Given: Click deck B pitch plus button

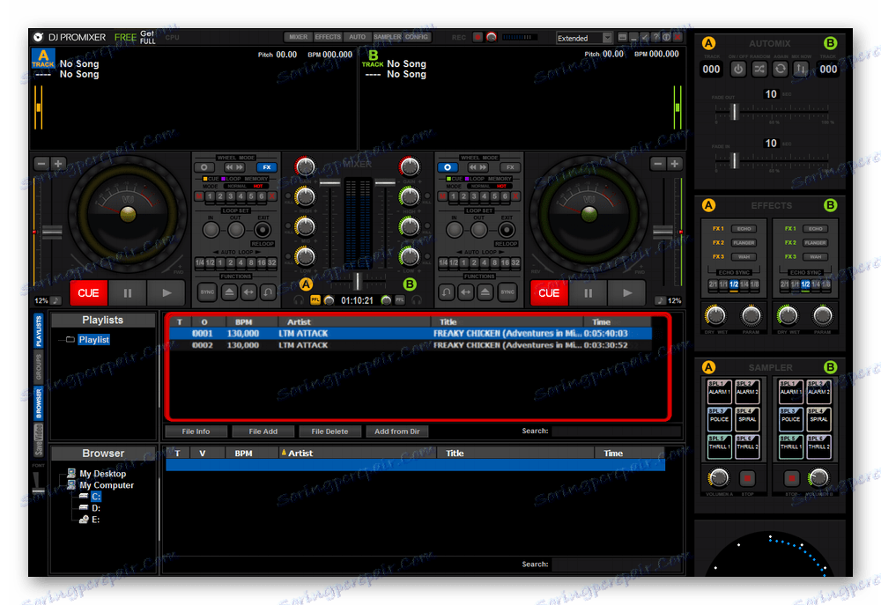Looking at the screenshot, I should [x=675, y=164].
